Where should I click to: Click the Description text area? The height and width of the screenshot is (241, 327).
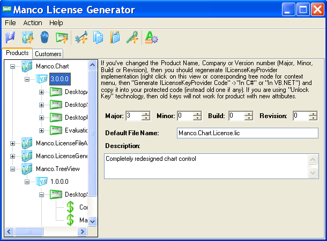click(x=206, y=166)
